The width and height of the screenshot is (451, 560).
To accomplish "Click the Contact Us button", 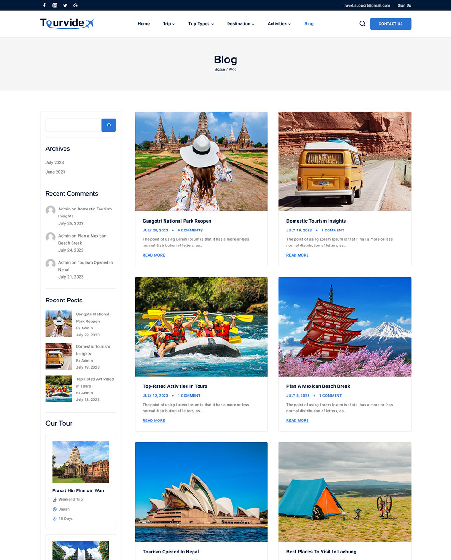I will tap(390, 24).
